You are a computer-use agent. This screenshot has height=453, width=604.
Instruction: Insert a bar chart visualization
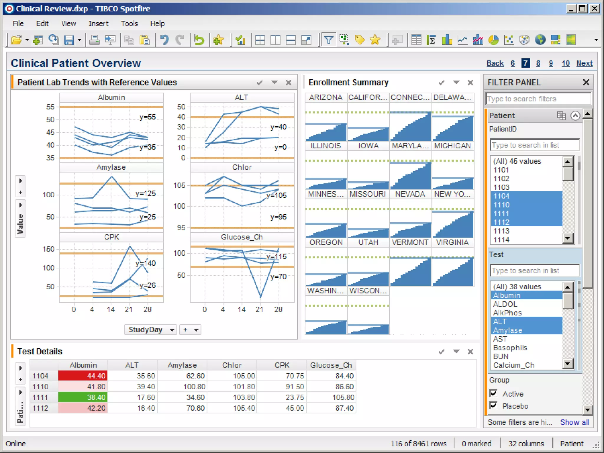[x=447, y=40]
